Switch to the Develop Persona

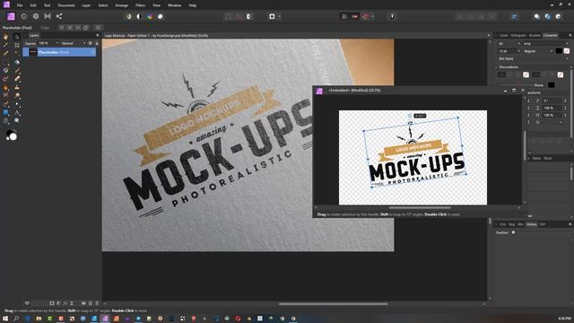36,16
